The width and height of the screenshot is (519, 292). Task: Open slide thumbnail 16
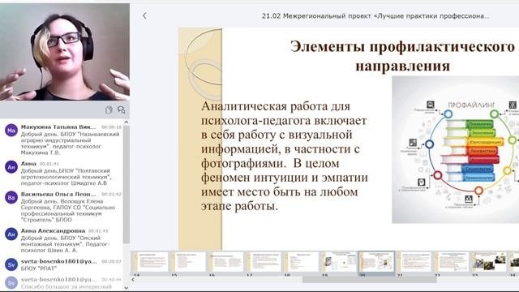coord(225,263)
